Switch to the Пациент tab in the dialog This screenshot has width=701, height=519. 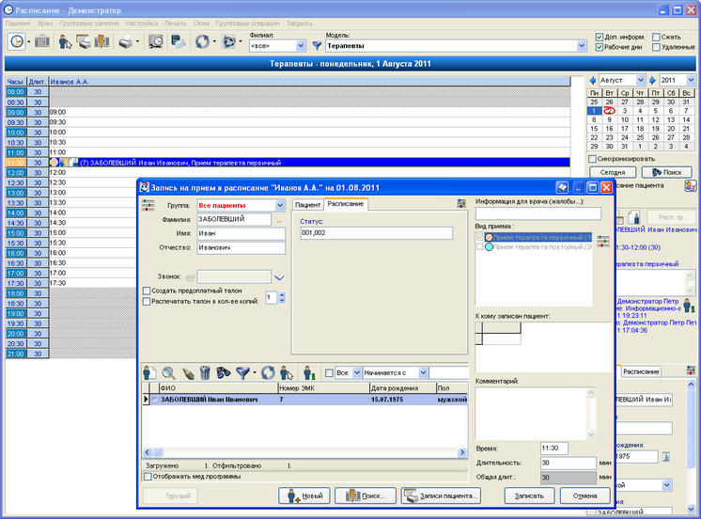pyautogui.click(x=307, y=204)
